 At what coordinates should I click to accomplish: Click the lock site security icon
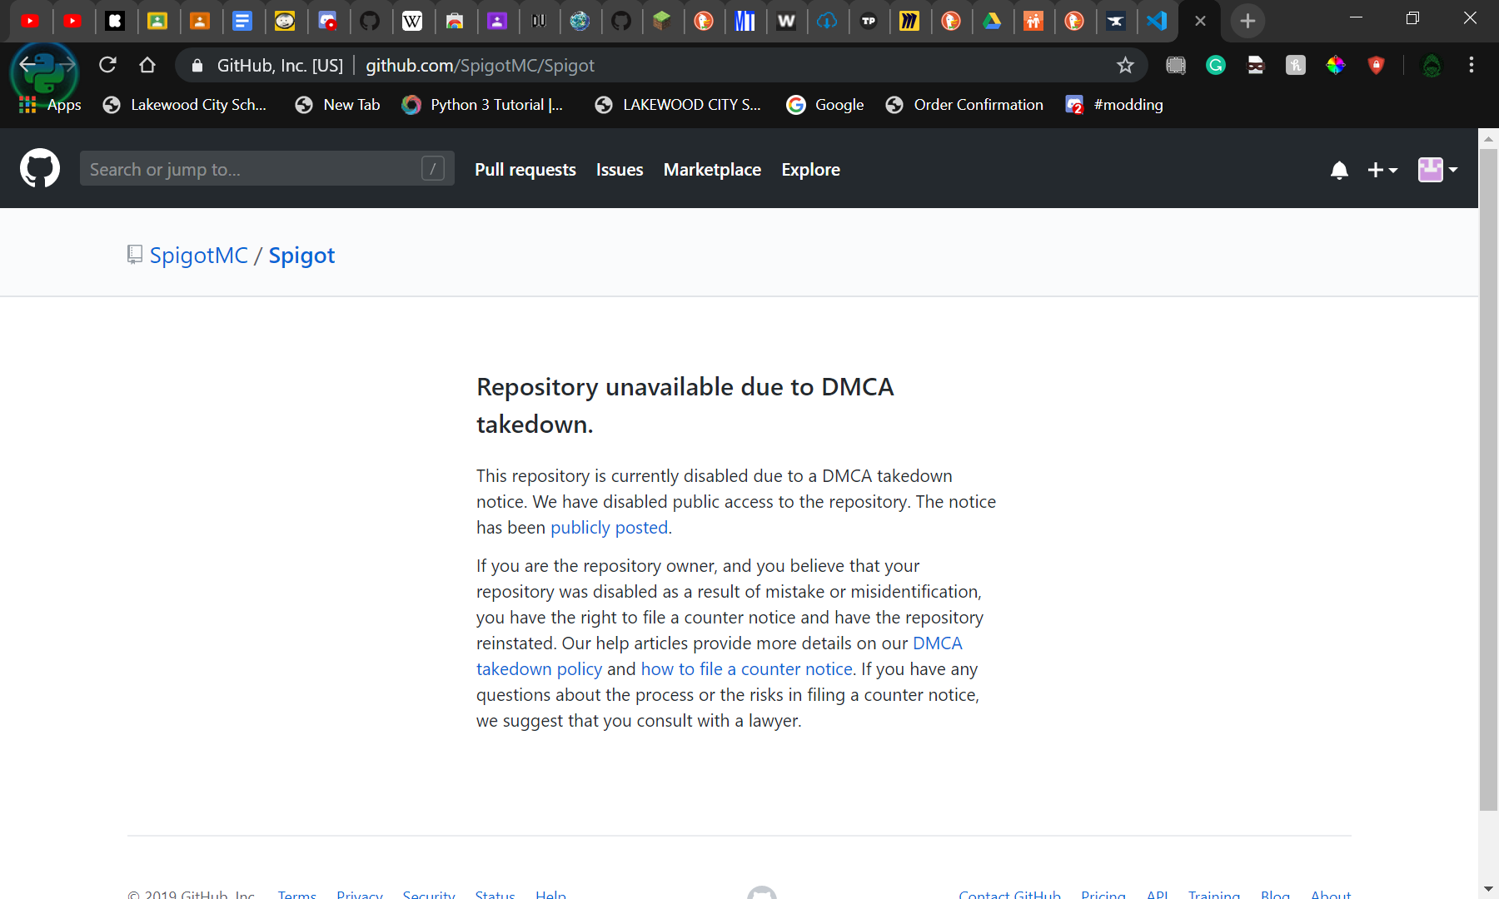[197, 65]
